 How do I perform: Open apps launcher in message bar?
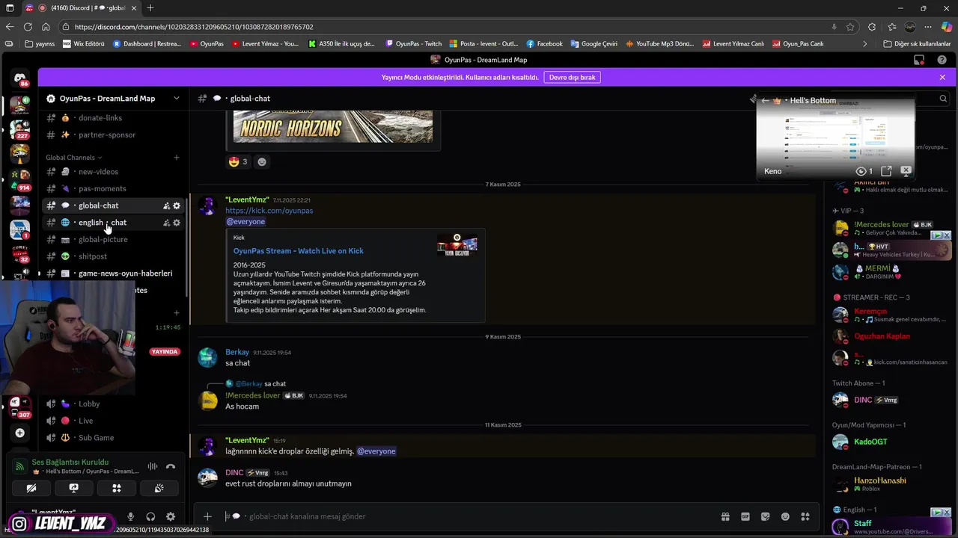[805, 516]
